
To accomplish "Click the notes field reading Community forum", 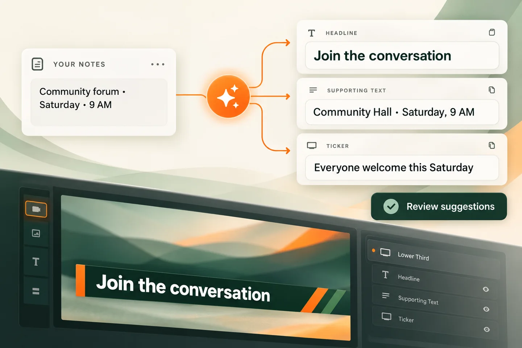I will pos(99,102).
